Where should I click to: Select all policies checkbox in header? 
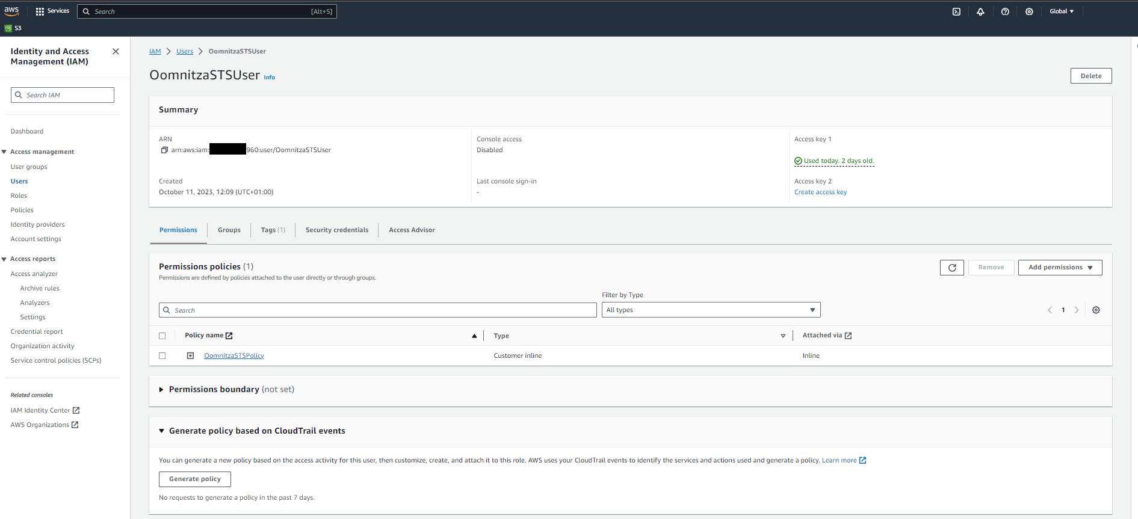162,336
